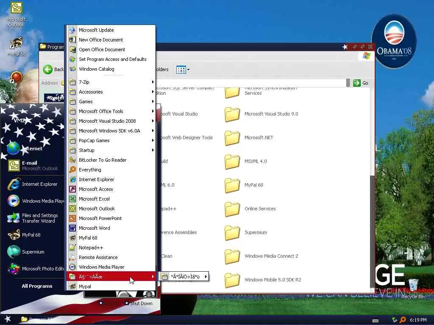The image size is (434, 325).
Task: Select the Online Services folder
Action: pyautogui.click(x=250, y=209)
